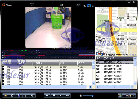Click the column header above the 2CH entries
This screenshot has height=99, width=138.
point(25,63)
